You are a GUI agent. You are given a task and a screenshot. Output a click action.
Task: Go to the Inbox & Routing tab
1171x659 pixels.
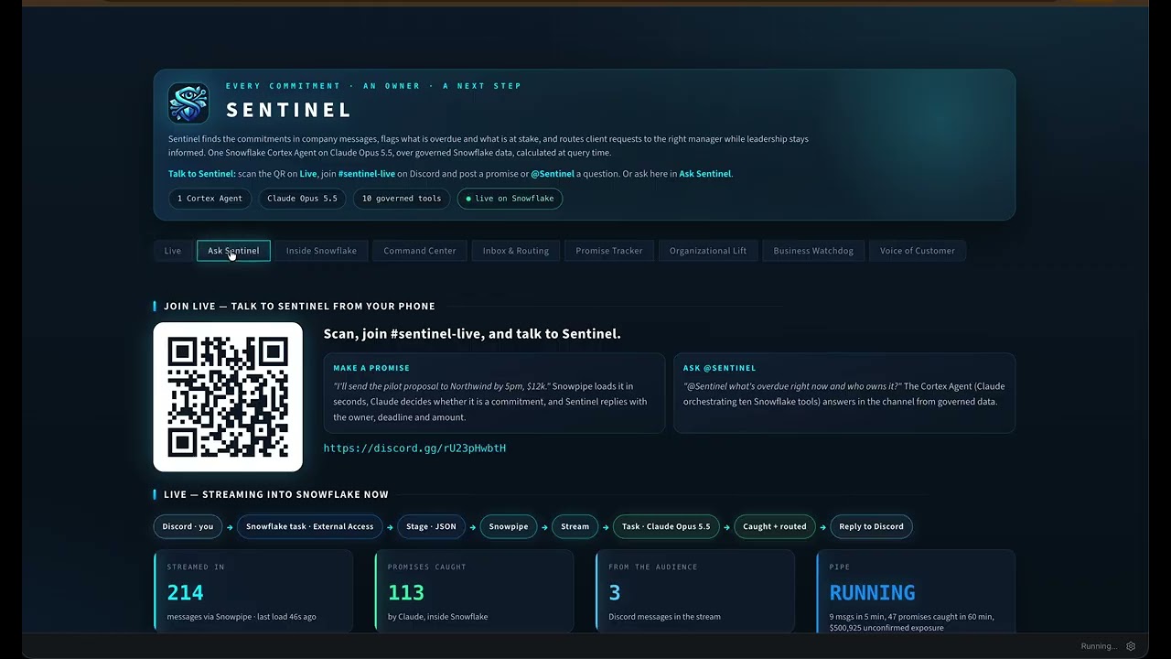point(516,251)
